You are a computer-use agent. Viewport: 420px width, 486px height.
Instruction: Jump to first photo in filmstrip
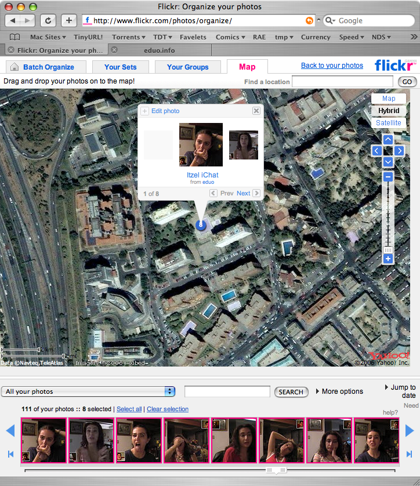[10, 454]
